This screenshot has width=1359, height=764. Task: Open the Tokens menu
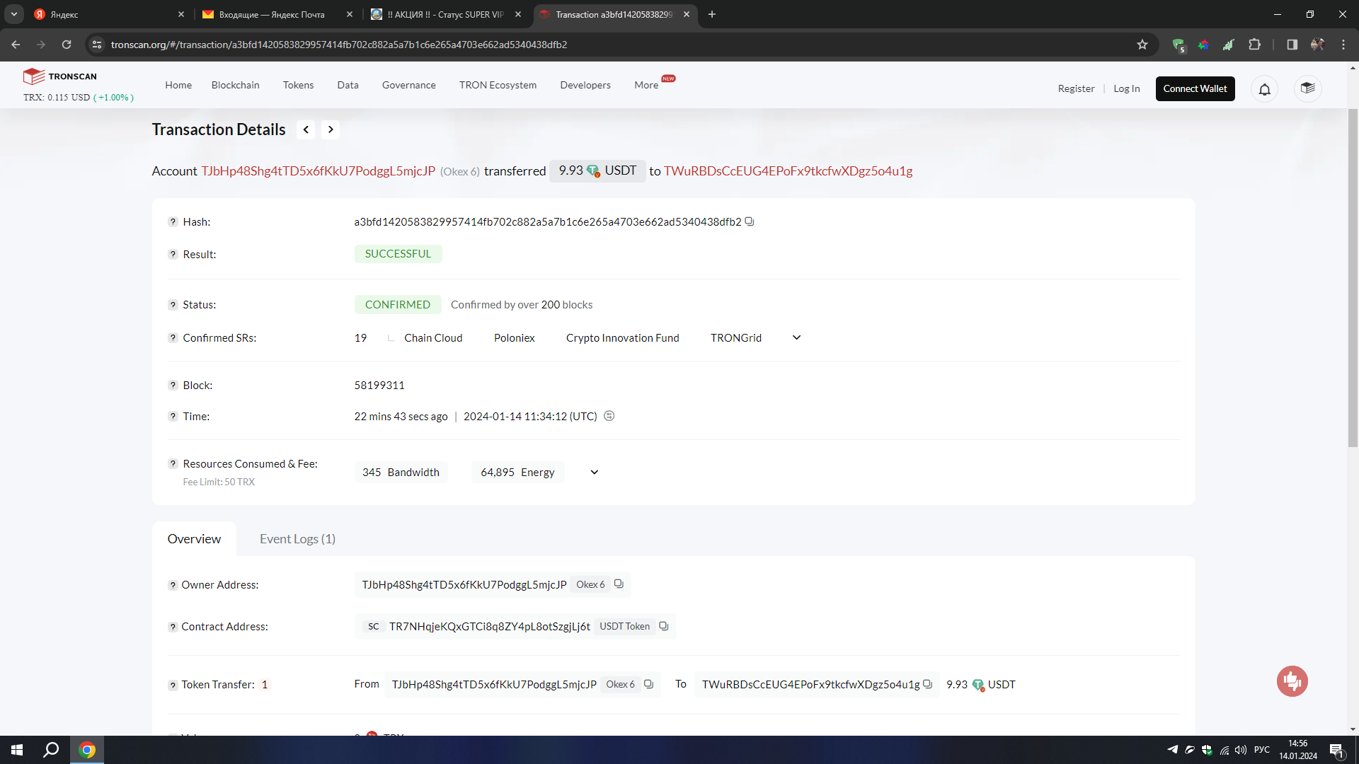click(x=298, y=85)
